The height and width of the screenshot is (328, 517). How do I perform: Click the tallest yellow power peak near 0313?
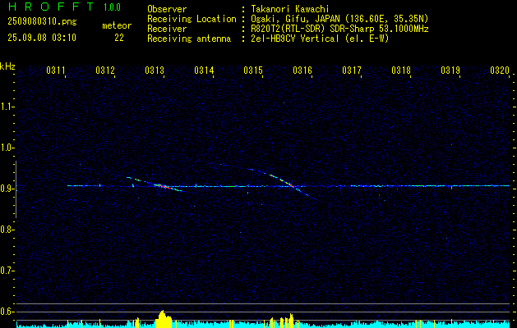coord(162,318)
